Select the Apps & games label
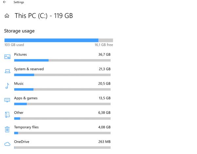Viewport: 197px width, 154px height. [x=26, y=98]
